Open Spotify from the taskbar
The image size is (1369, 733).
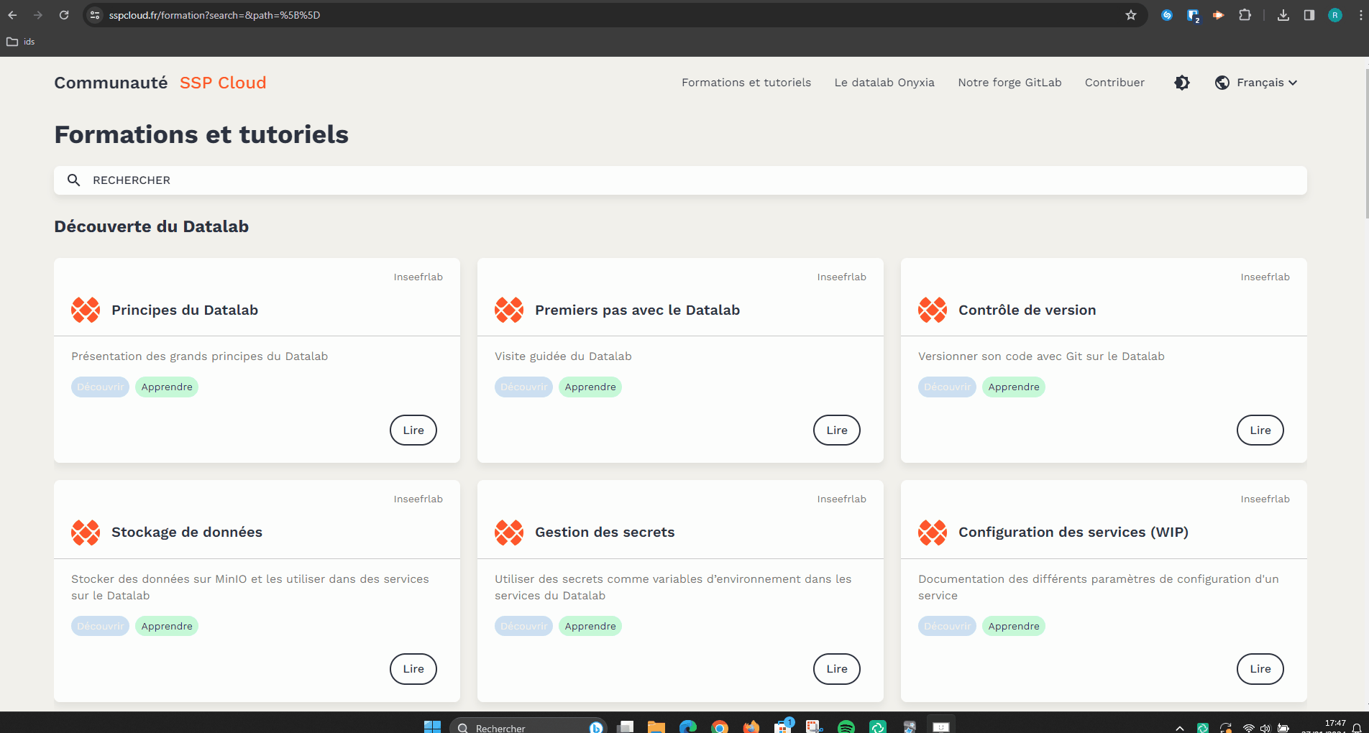tap(846, 727)
